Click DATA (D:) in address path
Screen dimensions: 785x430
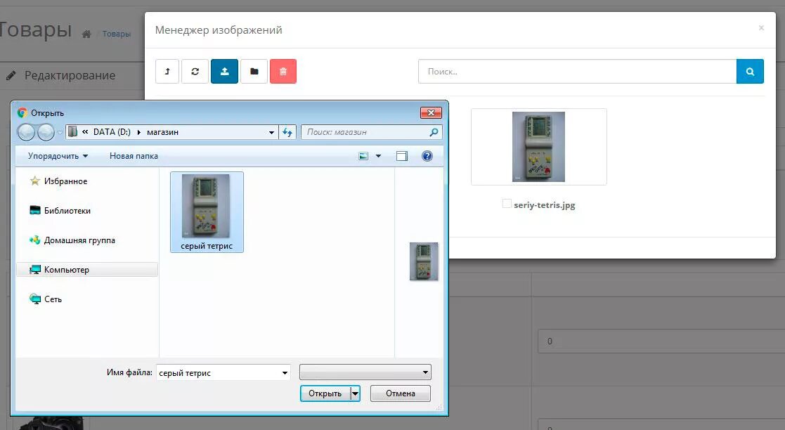[x=112, y=132]
